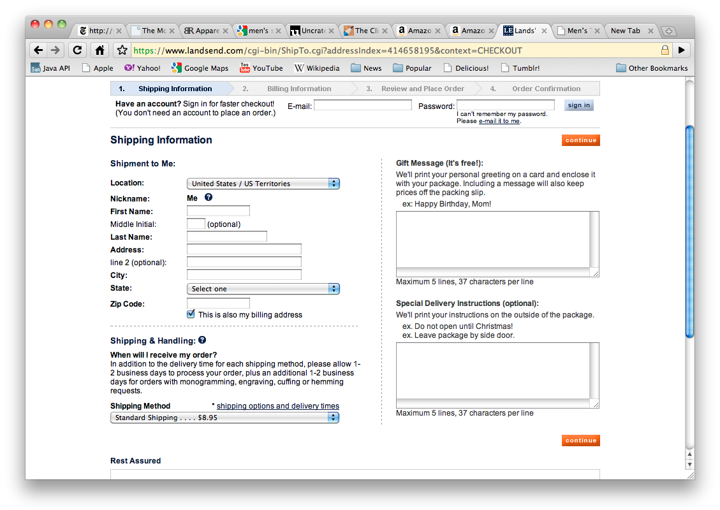720x510 pixels.
Task: Switch to the men's search tab
Action: click(x=258, y=31)
